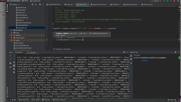Screen dimensions: 181x102
Task: Click the pin tab icon in Run panel
Action: (x=10, y=67)
